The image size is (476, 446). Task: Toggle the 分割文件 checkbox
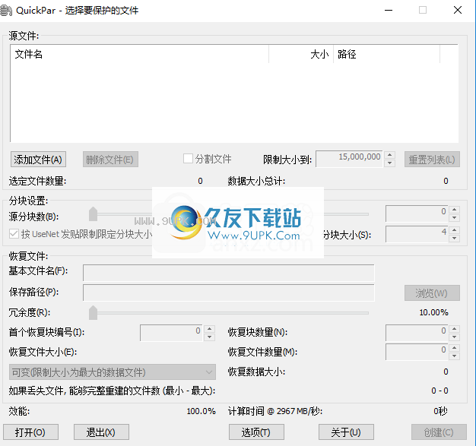point(188,158)
